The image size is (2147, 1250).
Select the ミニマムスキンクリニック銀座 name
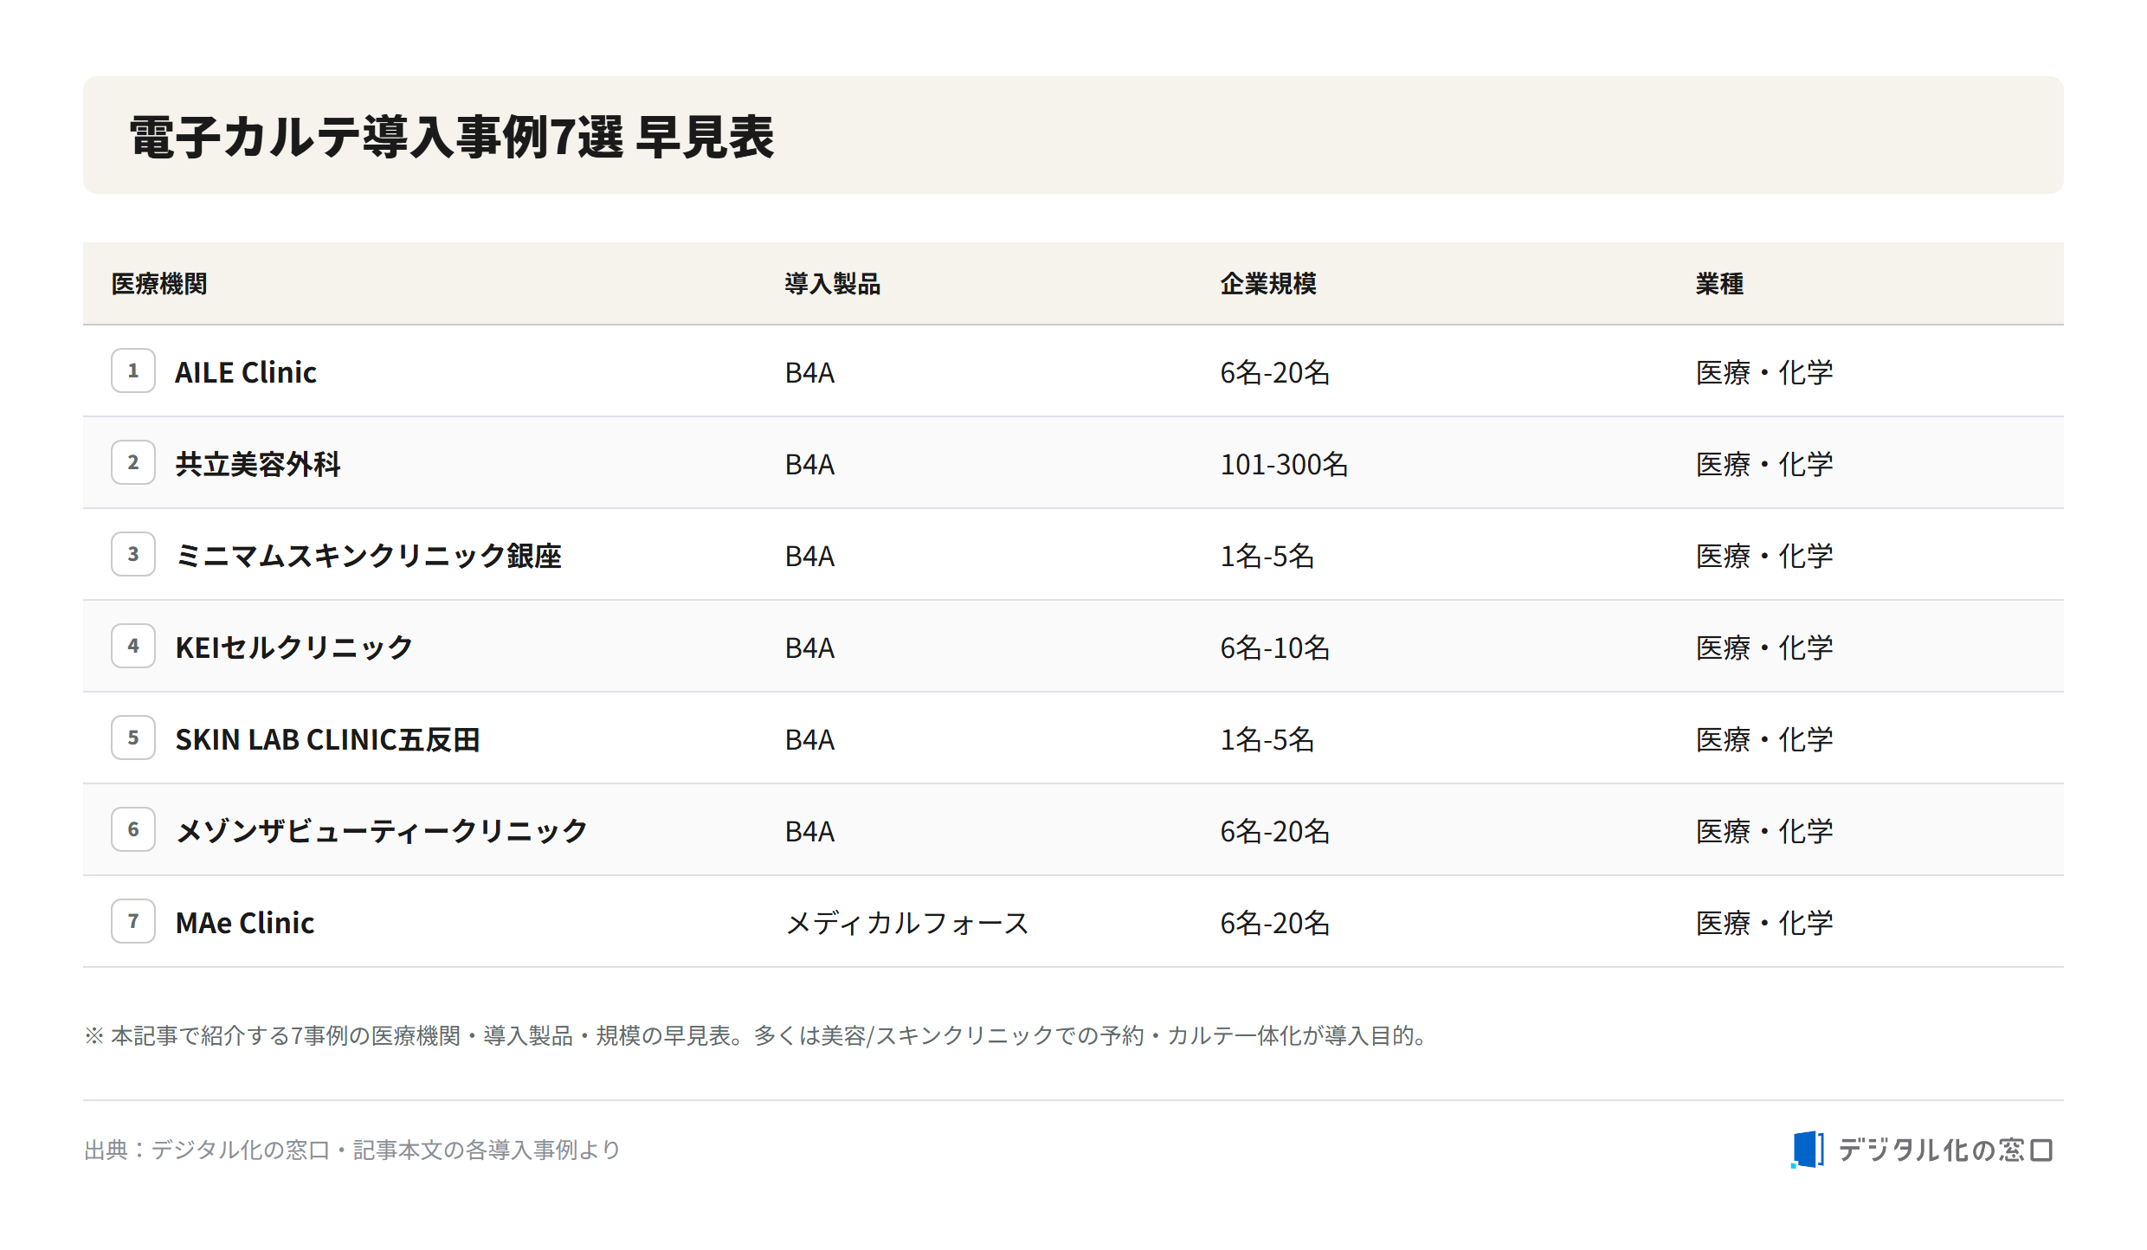[x=369, y=556]
